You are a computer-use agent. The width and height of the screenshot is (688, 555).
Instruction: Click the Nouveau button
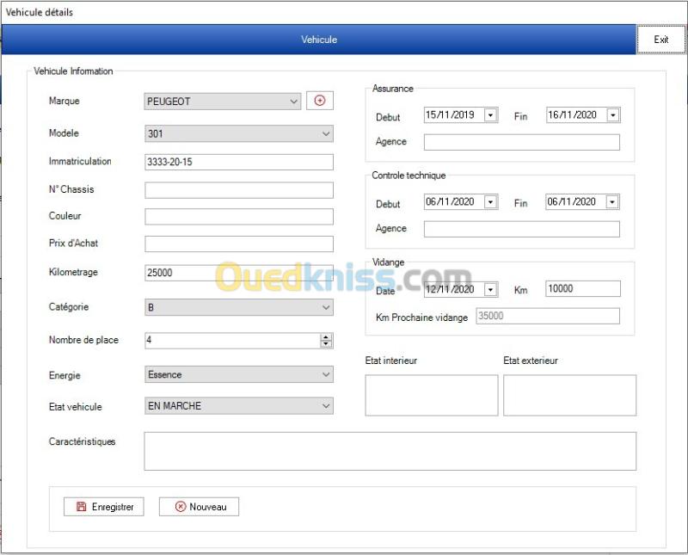199,507
